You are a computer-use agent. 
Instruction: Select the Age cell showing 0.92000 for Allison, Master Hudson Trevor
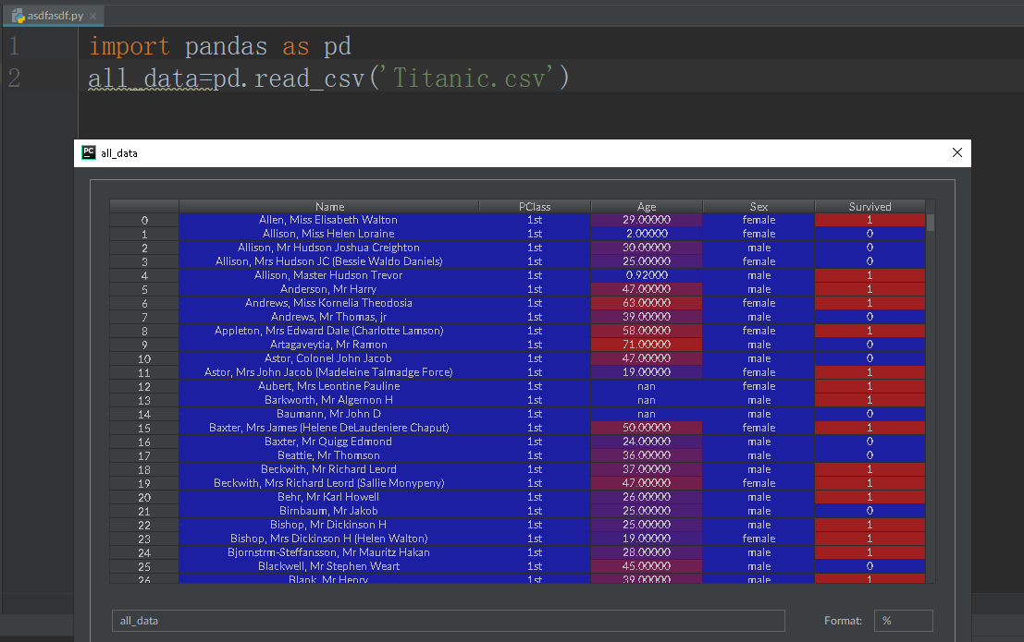[646, 274]
